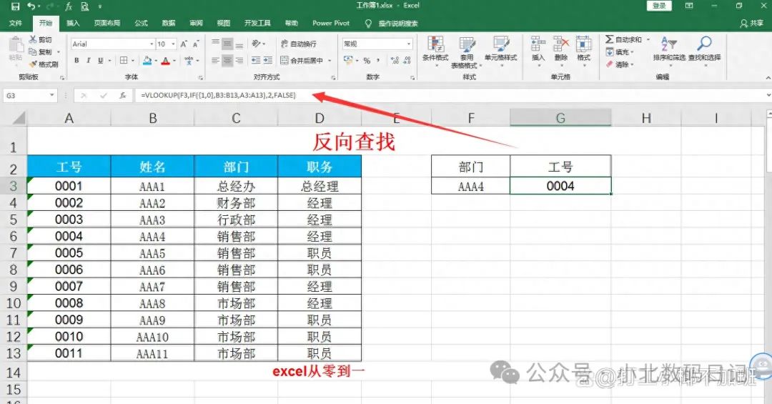This screenshot has height=404, width=772.
Task: Toggle Underline formatting
Action: pos(101,60)
